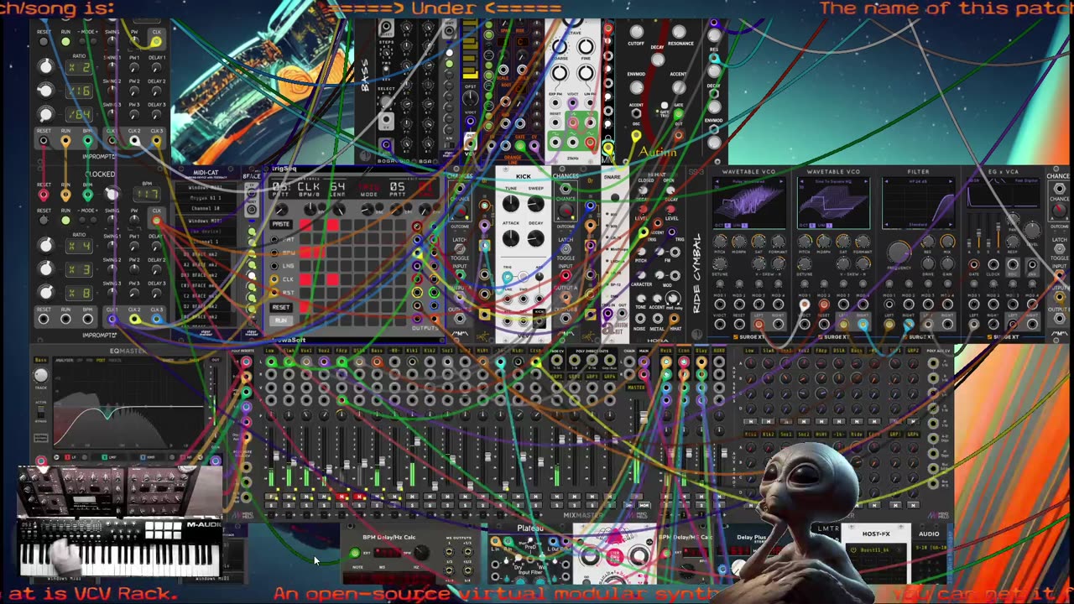Click RESET button on the lower Clocked module
Screen dimensions: 1074x604
(x=44, y=221)
